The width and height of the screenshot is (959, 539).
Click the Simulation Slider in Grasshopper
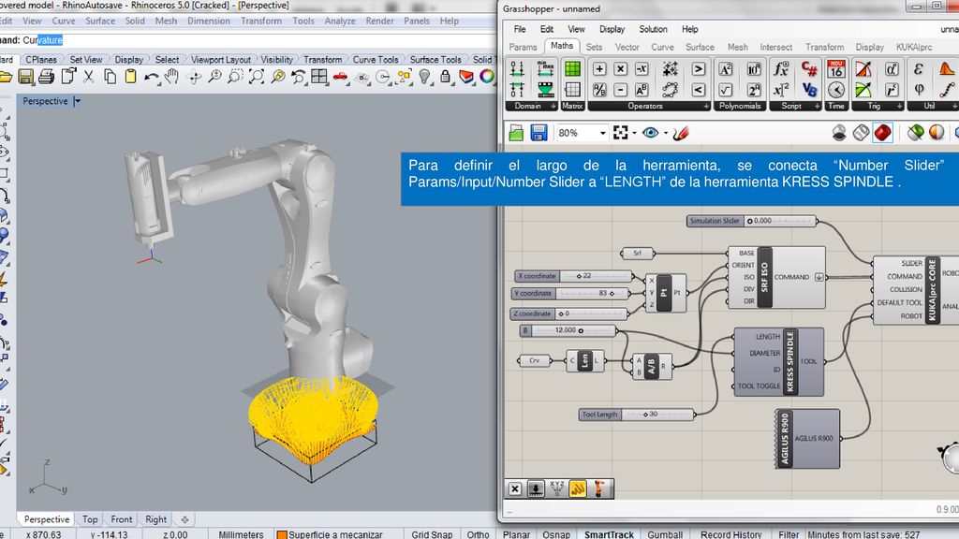752,221
